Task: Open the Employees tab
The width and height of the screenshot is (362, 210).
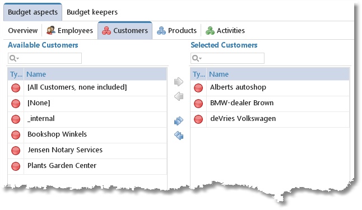Action: coord(69,30)
